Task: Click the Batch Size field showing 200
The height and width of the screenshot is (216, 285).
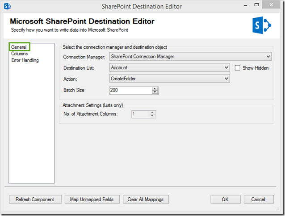Action: [131, 90]
